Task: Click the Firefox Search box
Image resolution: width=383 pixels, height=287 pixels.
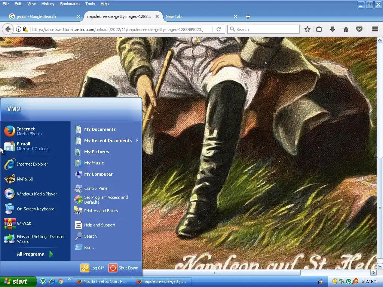Action: tap(264, 29)
